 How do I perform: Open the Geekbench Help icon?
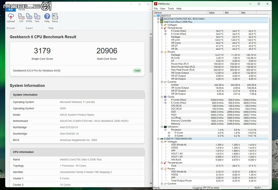click(x=47, y=16)
